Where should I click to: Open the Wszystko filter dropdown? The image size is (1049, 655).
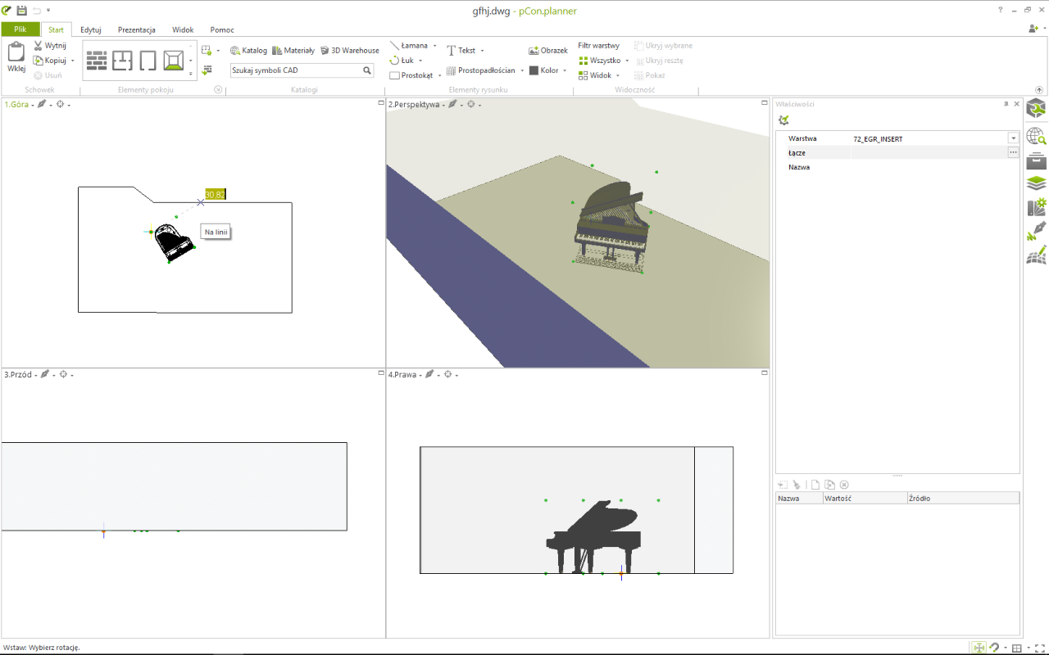coord(604,61)
